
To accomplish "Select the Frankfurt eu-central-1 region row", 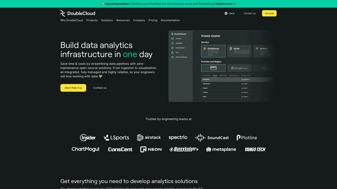I will [x=237, y=79].
